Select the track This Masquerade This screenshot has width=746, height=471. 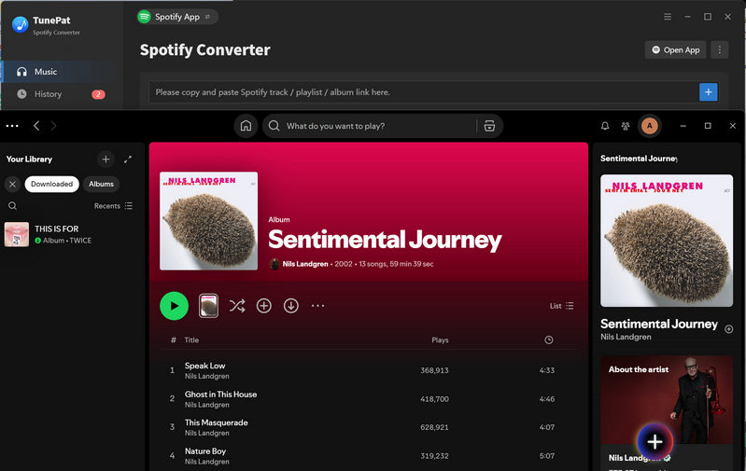tap(217, 423)
